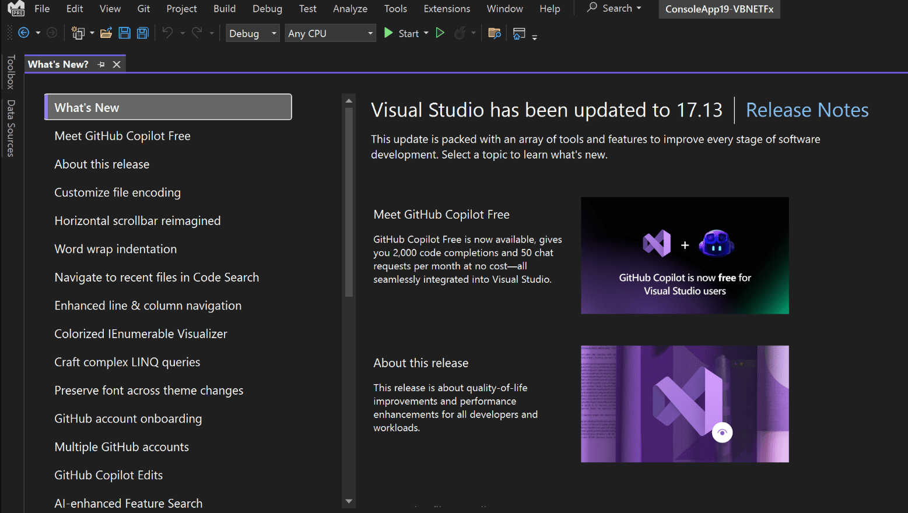908x513 pixels.
Task: Select Preserve font across theme changes topic
Action: 149,391
